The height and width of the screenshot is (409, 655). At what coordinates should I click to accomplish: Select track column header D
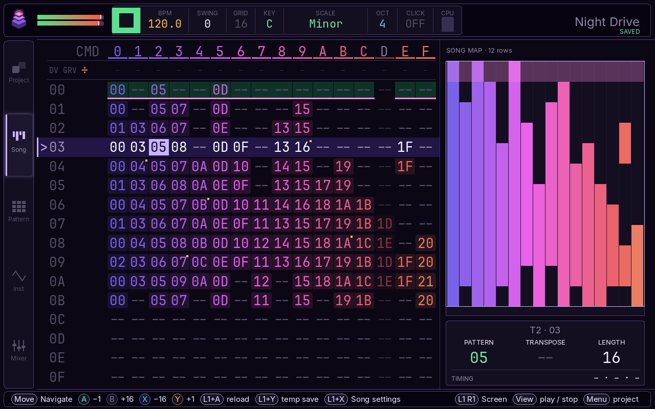click(x=384, y=51)
